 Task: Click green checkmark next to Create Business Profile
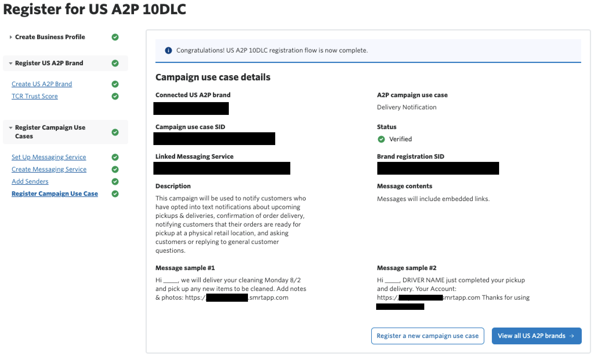click(115, 37)
